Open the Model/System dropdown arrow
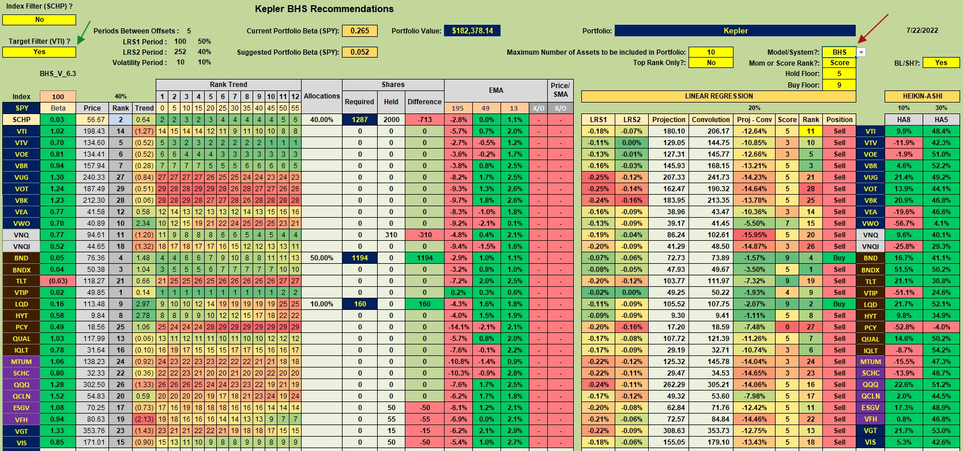 [x=861, y=52]
